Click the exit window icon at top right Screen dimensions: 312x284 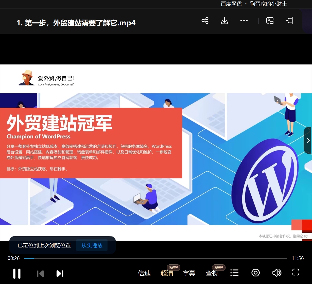290,21
